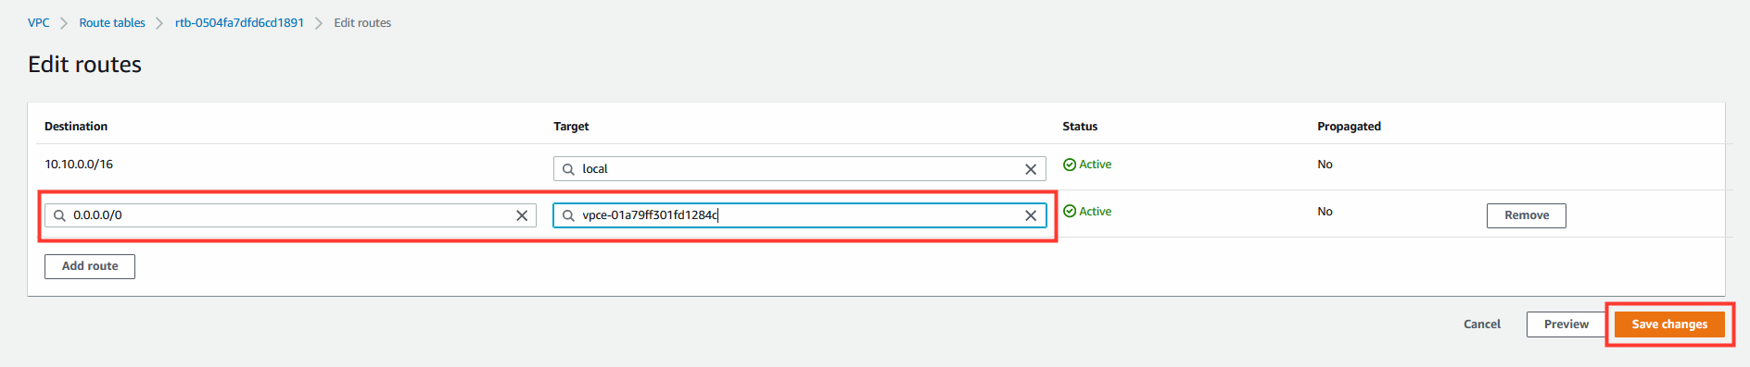
Task: Open the VPC breadcrumb link
Action: click(39, 23)
